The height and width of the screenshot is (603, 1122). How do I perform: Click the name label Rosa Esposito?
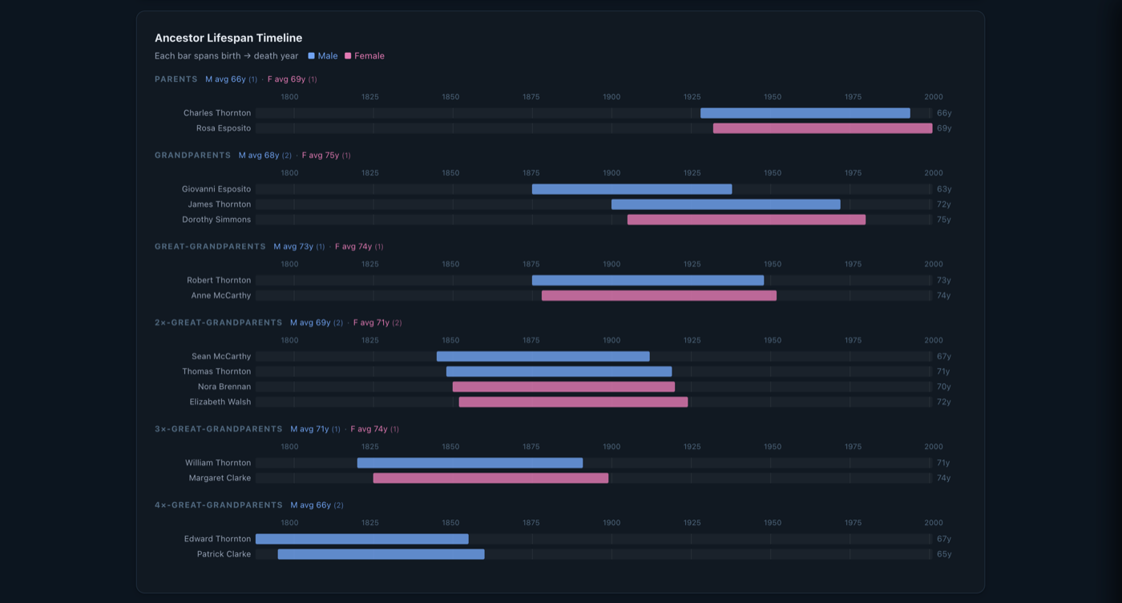(x=224, y=128)
